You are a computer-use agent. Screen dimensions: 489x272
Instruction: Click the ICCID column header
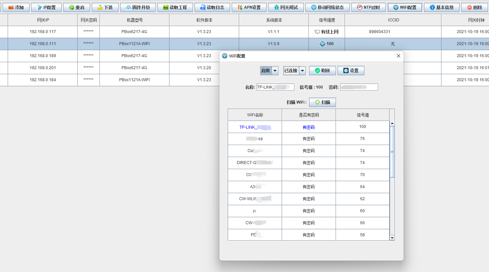point(393,20)
